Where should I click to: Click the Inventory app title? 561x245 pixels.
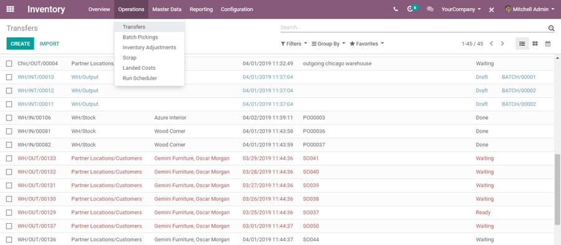click(x=46, y=9)
